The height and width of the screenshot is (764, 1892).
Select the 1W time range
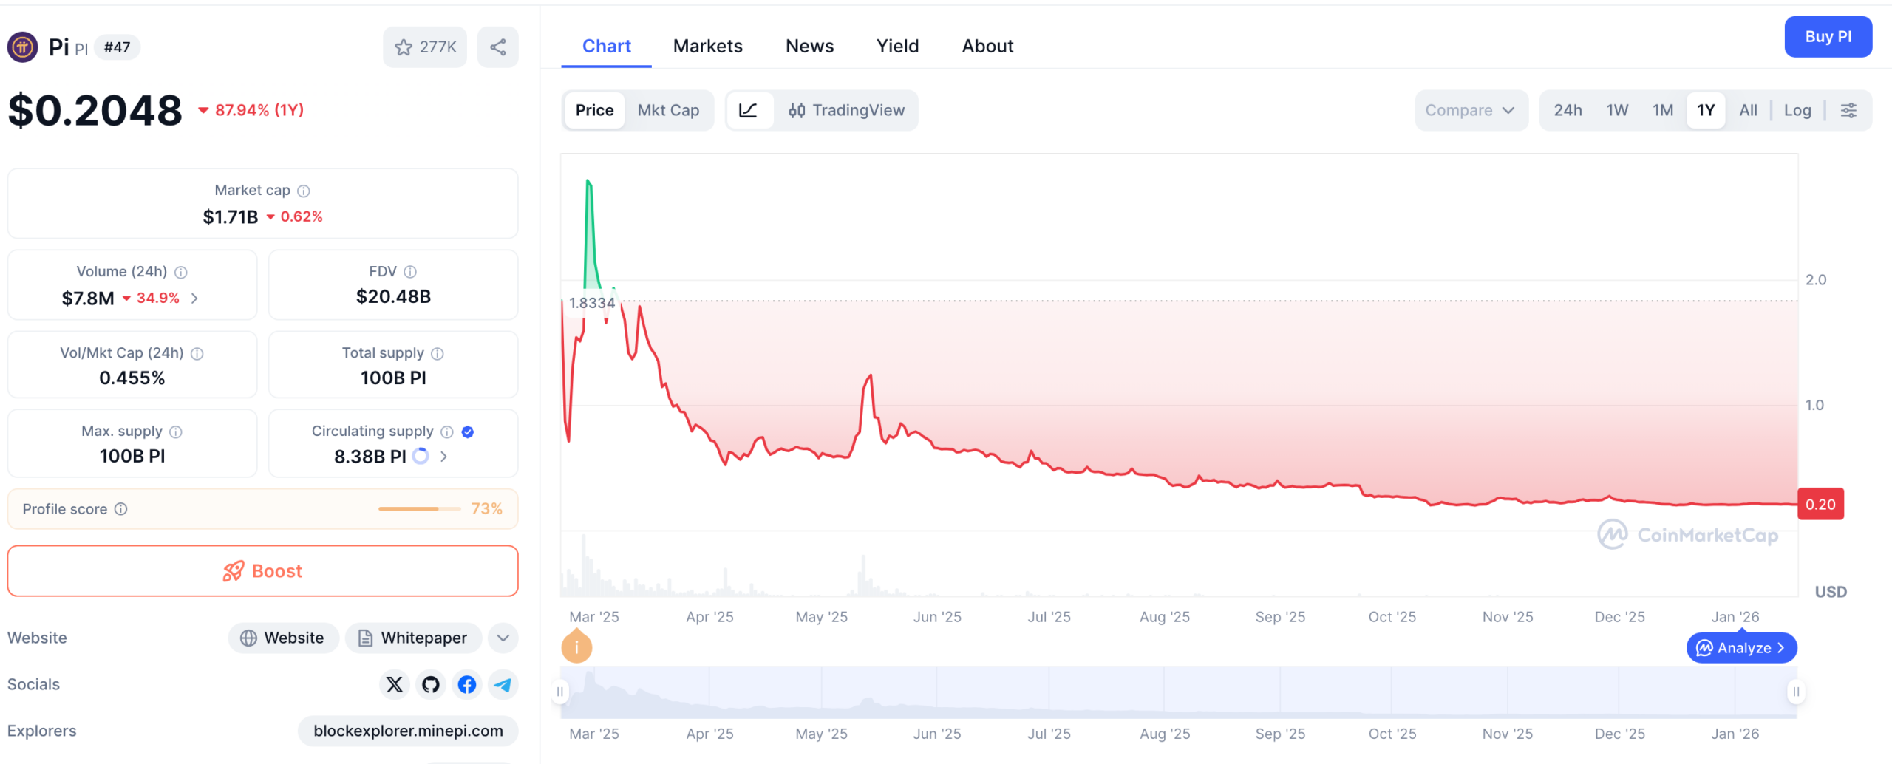click(1617, 110)
